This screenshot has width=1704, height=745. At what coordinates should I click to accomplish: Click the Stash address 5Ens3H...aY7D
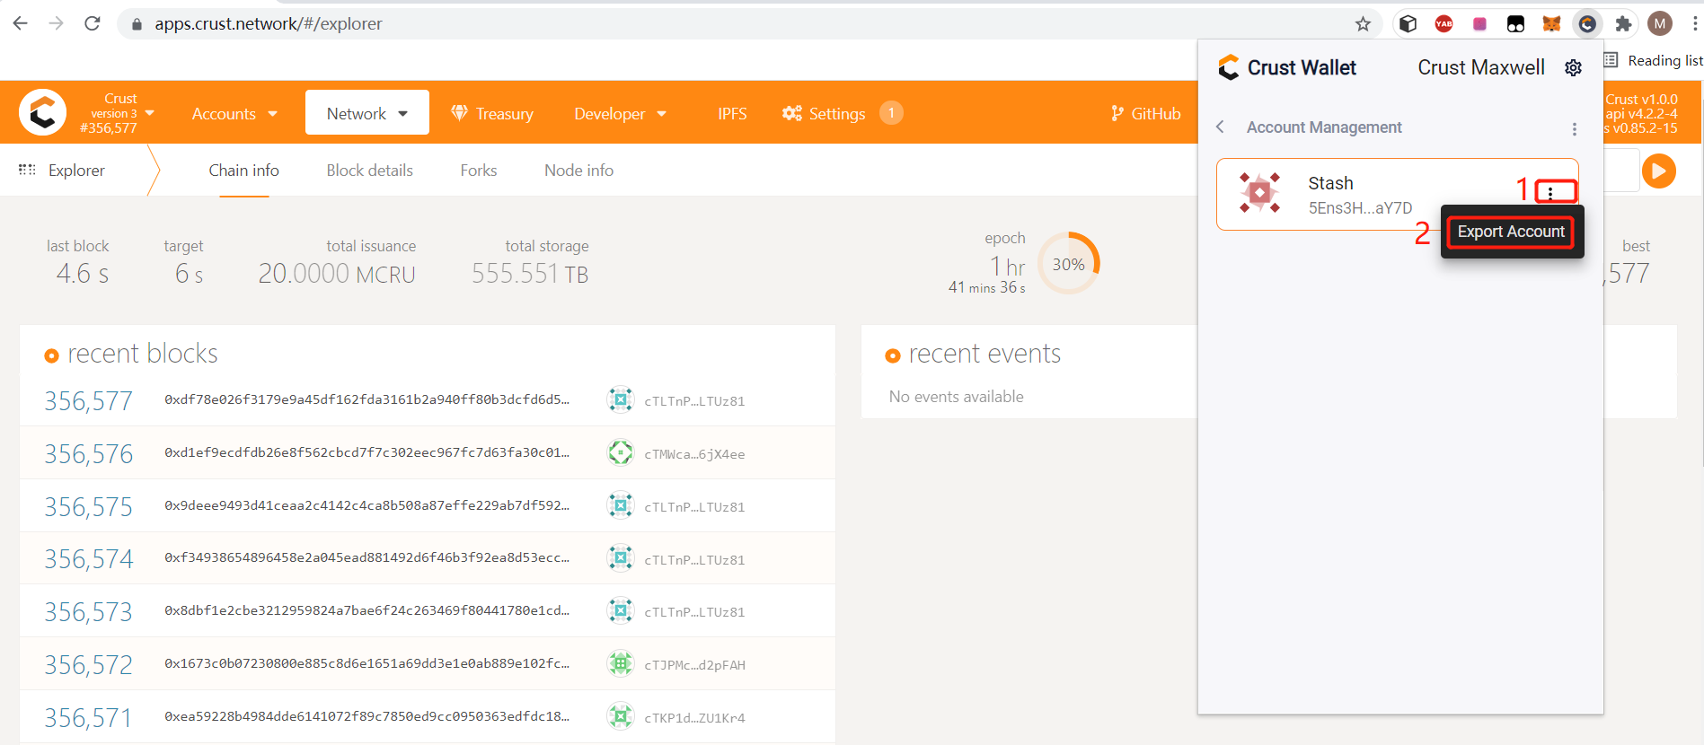1360,208
